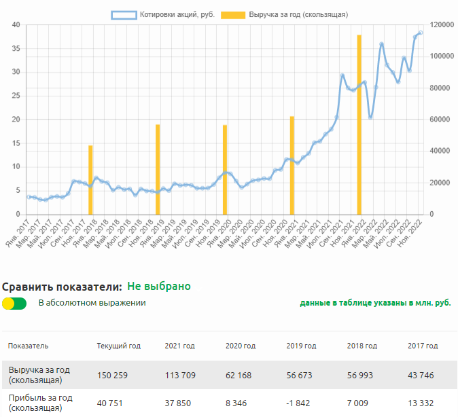Click the 'Не выбрано' comparison selector
Screen dimensions: 458x417
158,287
